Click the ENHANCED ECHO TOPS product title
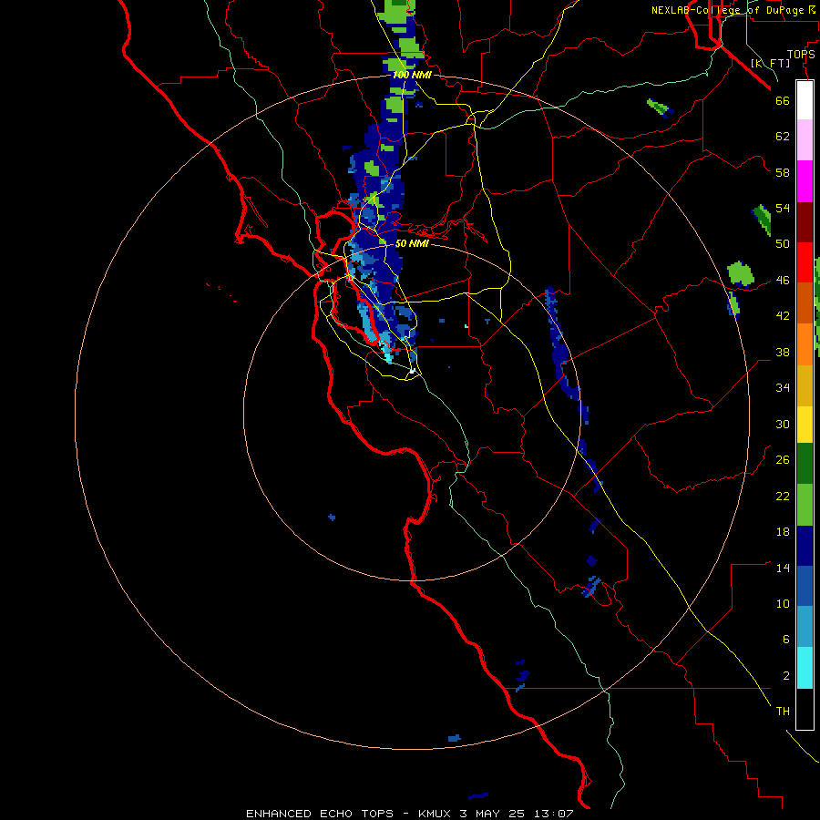The width and height of the screenshot is (820, 820). (320, 814)
